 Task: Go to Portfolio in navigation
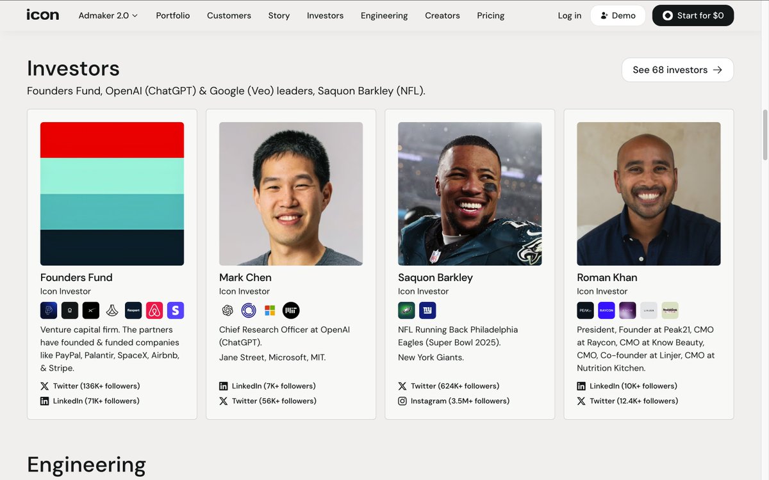173,15
